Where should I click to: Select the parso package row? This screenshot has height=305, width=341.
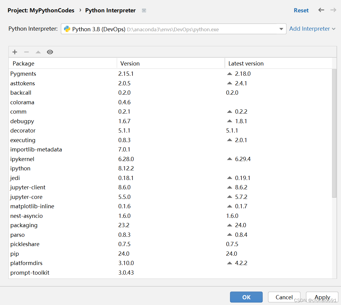pyautogui.click(x=170, y=235)
